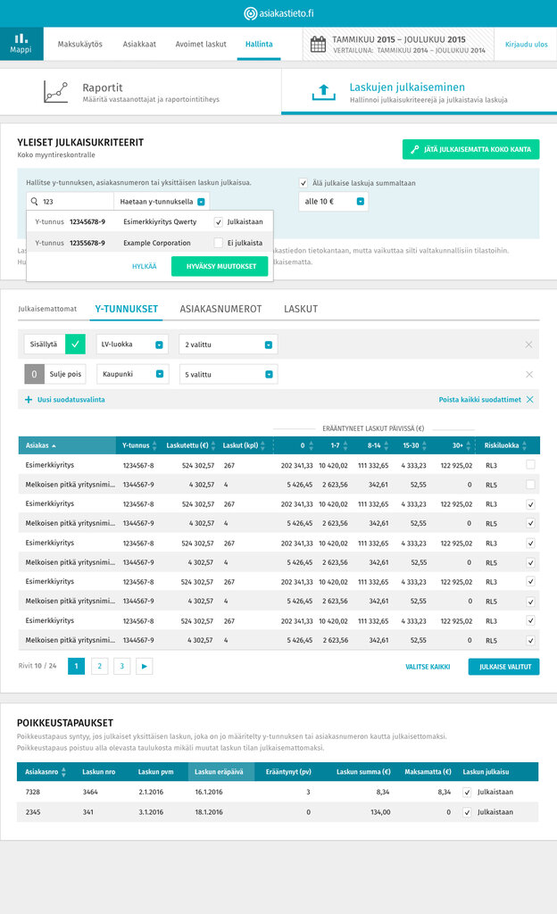Sort by 30+ overdue column arrows
This screenshot has width=557, height=914.
469,445
